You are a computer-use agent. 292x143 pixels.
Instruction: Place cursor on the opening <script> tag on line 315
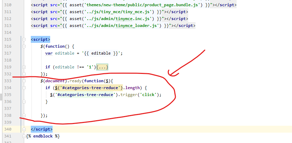40,39
